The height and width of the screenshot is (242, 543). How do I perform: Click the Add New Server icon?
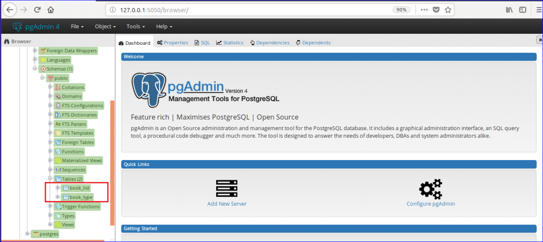[227, 189]
